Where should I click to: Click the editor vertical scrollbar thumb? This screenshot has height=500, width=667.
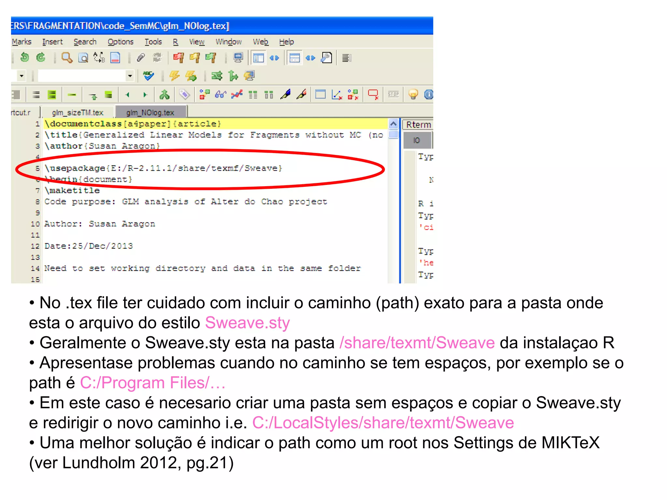click(x=393, y=134)
